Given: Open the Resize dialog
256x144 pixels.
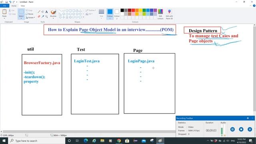Looking at the screenshot, I should (29, 14).
